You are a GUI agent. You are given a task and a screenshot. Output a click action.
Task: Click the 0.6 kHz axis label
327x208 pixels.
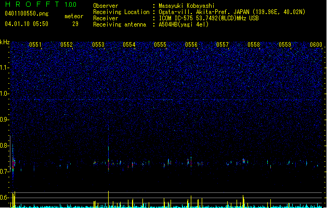click(4, 198)
